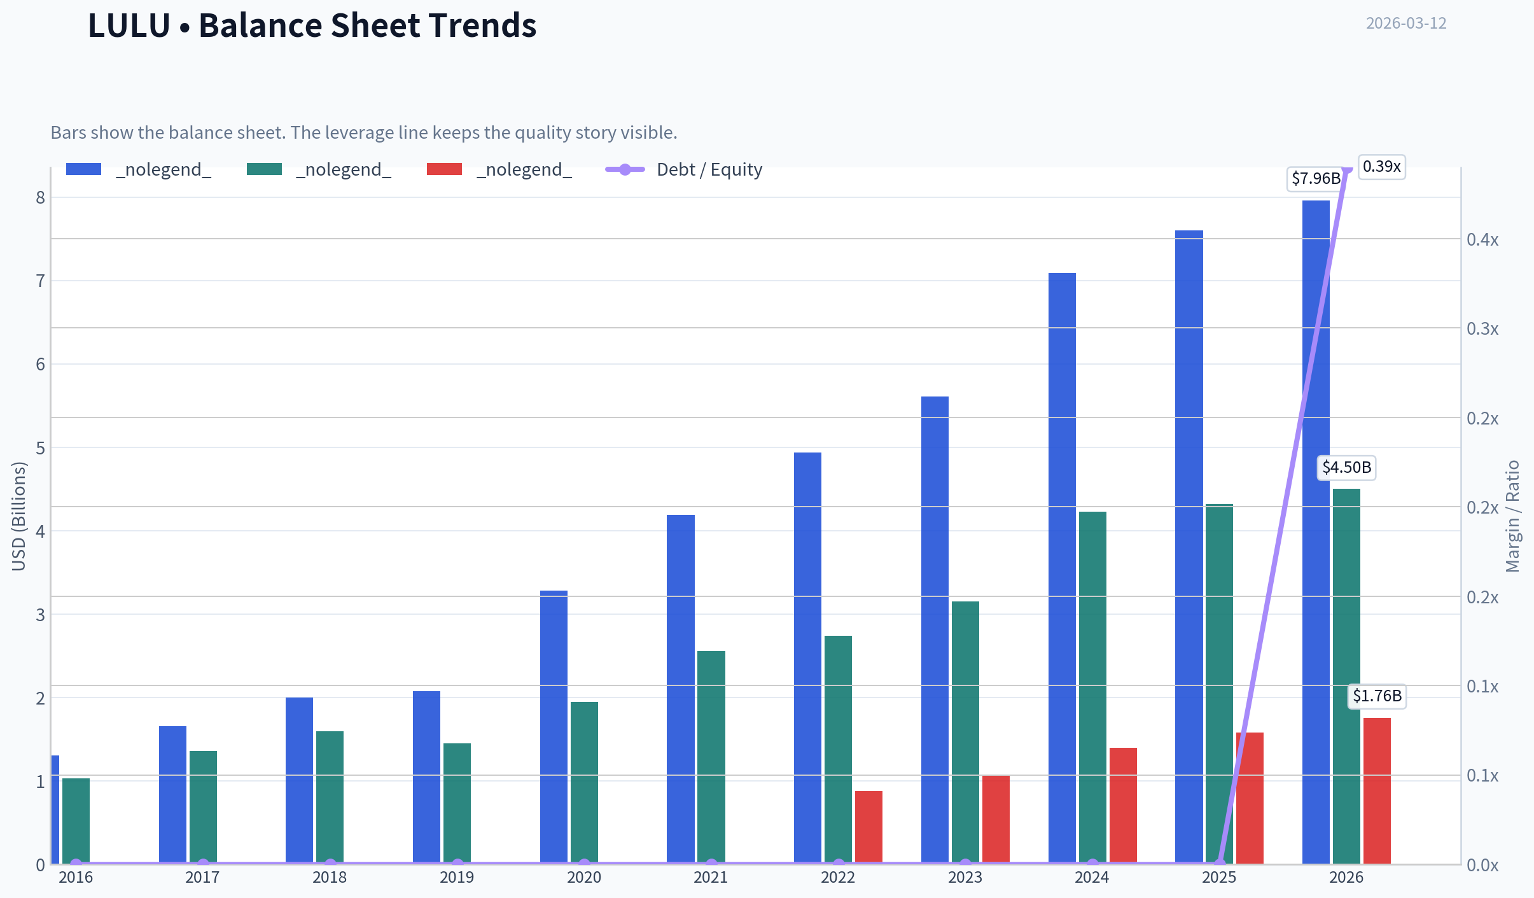The image size is (1534, 898).
Task: Click the 2026 x-axis tick label
Action: [1346, 877]
